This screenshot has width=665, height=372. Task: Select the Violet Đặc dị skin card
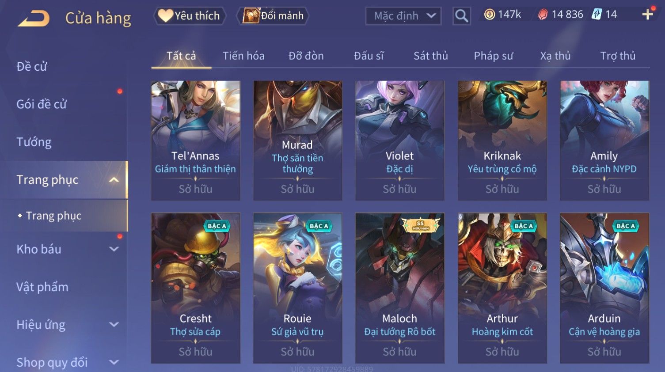coord(399,140)
